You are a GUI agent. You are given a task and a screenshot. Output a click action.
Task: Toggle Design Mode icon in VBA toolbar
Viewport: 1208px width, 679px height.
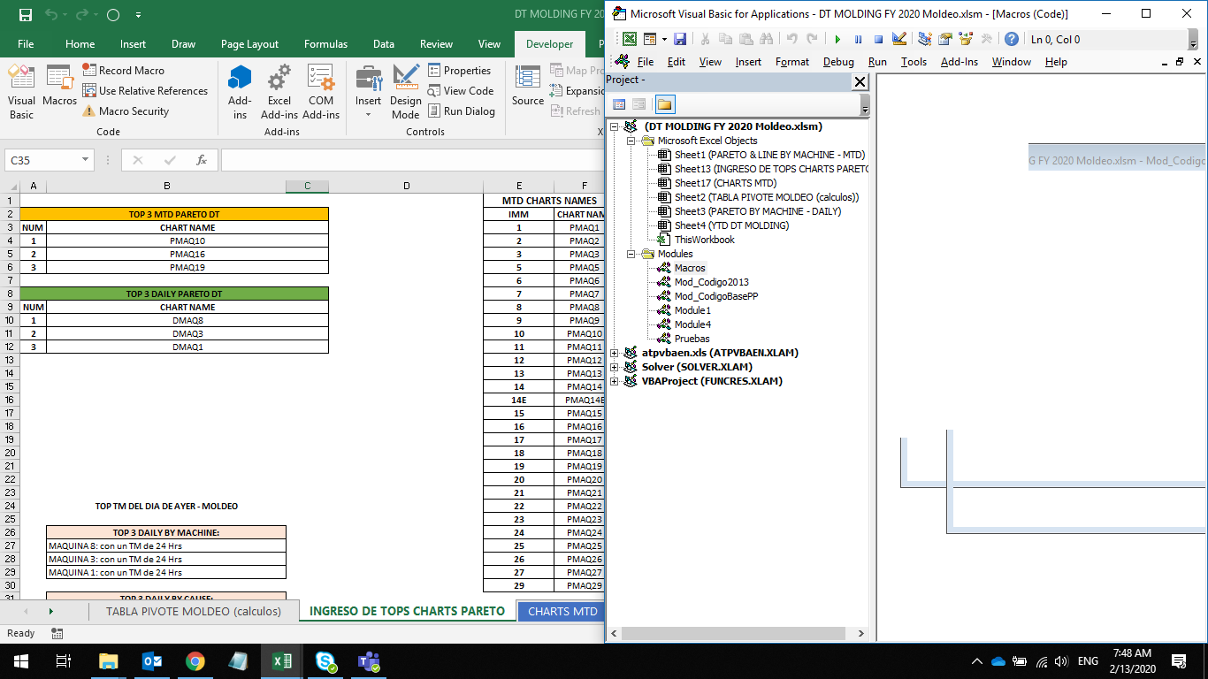pos(899,39)
